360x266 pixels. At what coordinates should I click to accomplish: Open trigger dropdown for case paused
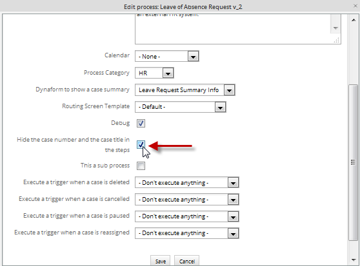[x=233, y=216]
